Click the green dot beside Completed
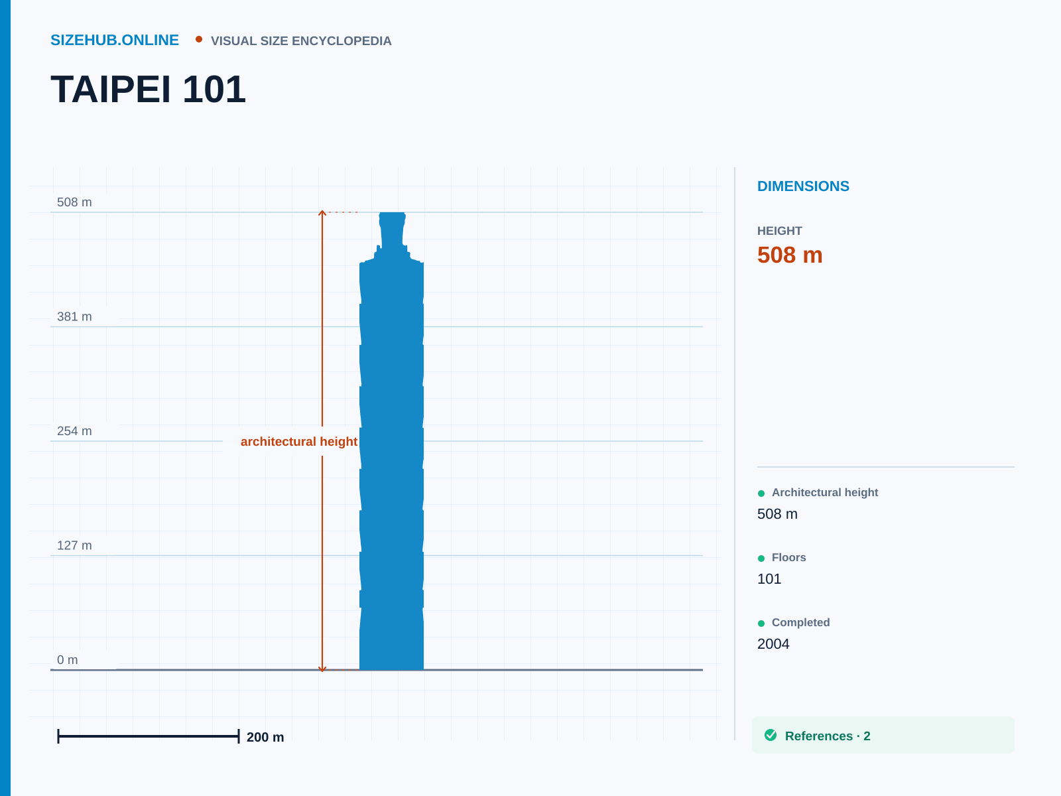The height and width of the screenshot is (796, 1061). point(761,624)
